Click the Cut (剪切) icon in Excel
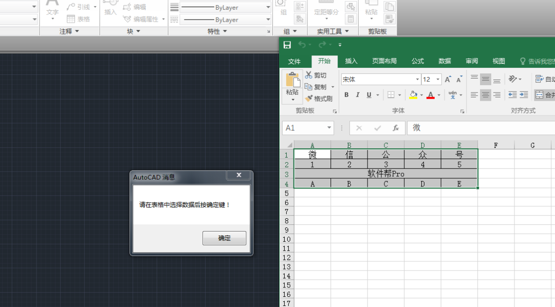Screen dimensions: 555x307 (318, 74)
